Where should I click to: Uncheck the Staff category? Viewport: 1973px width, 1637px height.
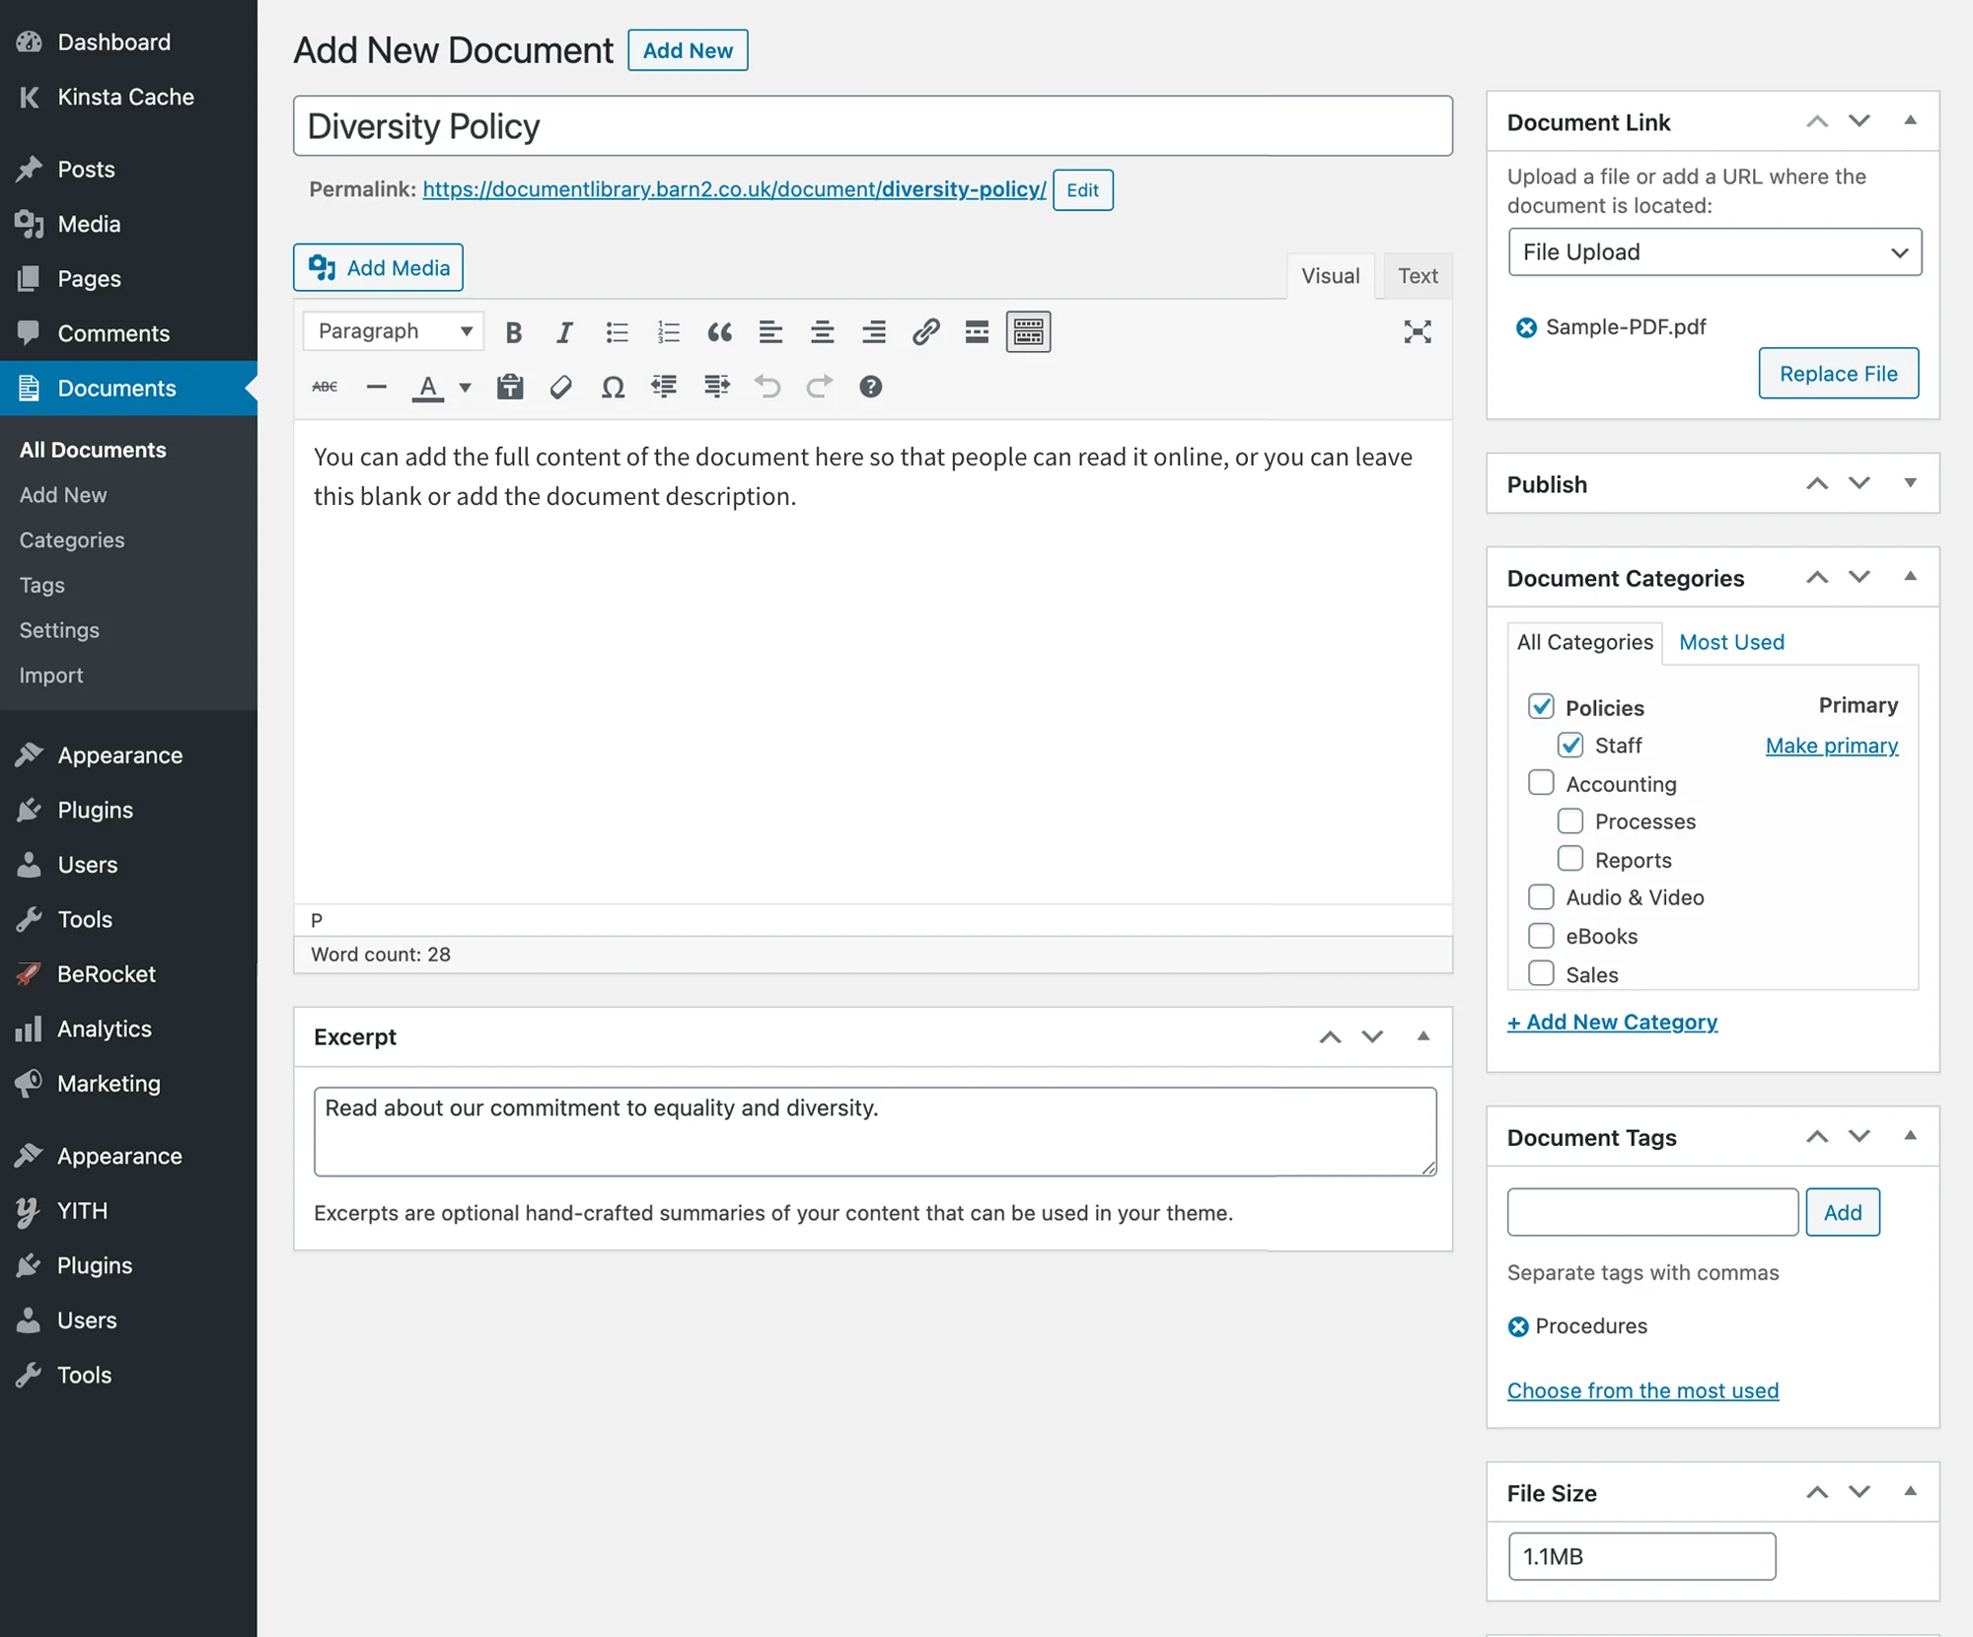1571,745
